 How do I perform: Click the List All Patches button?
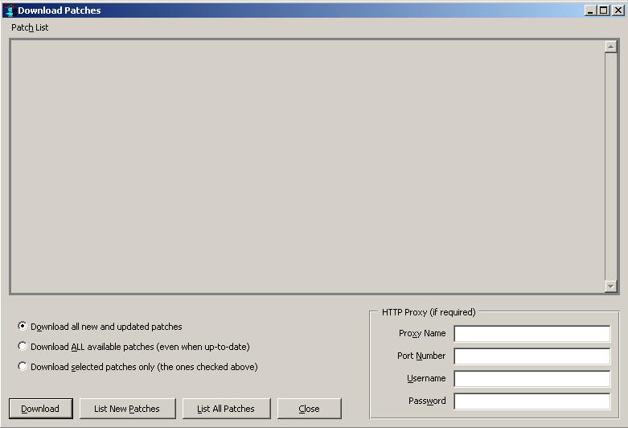tap(226, 409)
